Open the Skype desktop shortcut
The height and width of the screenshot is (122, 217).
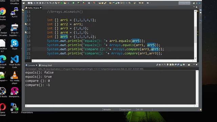[14, 44]
